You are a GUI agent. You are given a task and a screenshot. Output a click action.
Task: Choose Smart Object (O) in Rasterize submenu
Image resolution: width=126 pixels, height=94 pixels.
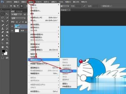(68, 71)
